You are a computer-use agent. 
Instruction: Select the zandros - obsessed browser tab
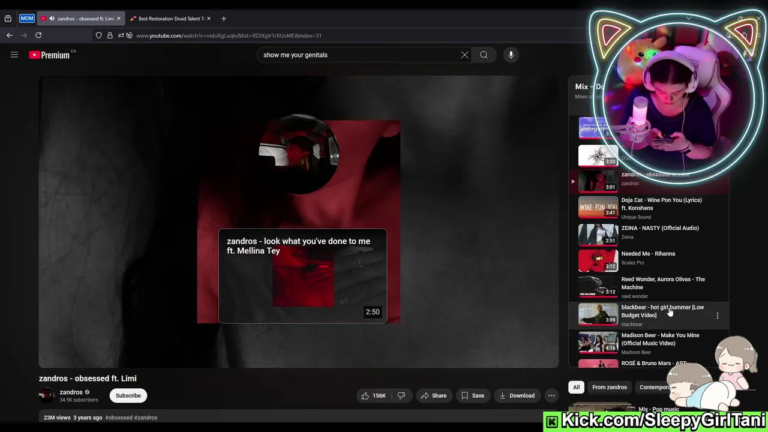pyautogui.click(x=80, y=19)
